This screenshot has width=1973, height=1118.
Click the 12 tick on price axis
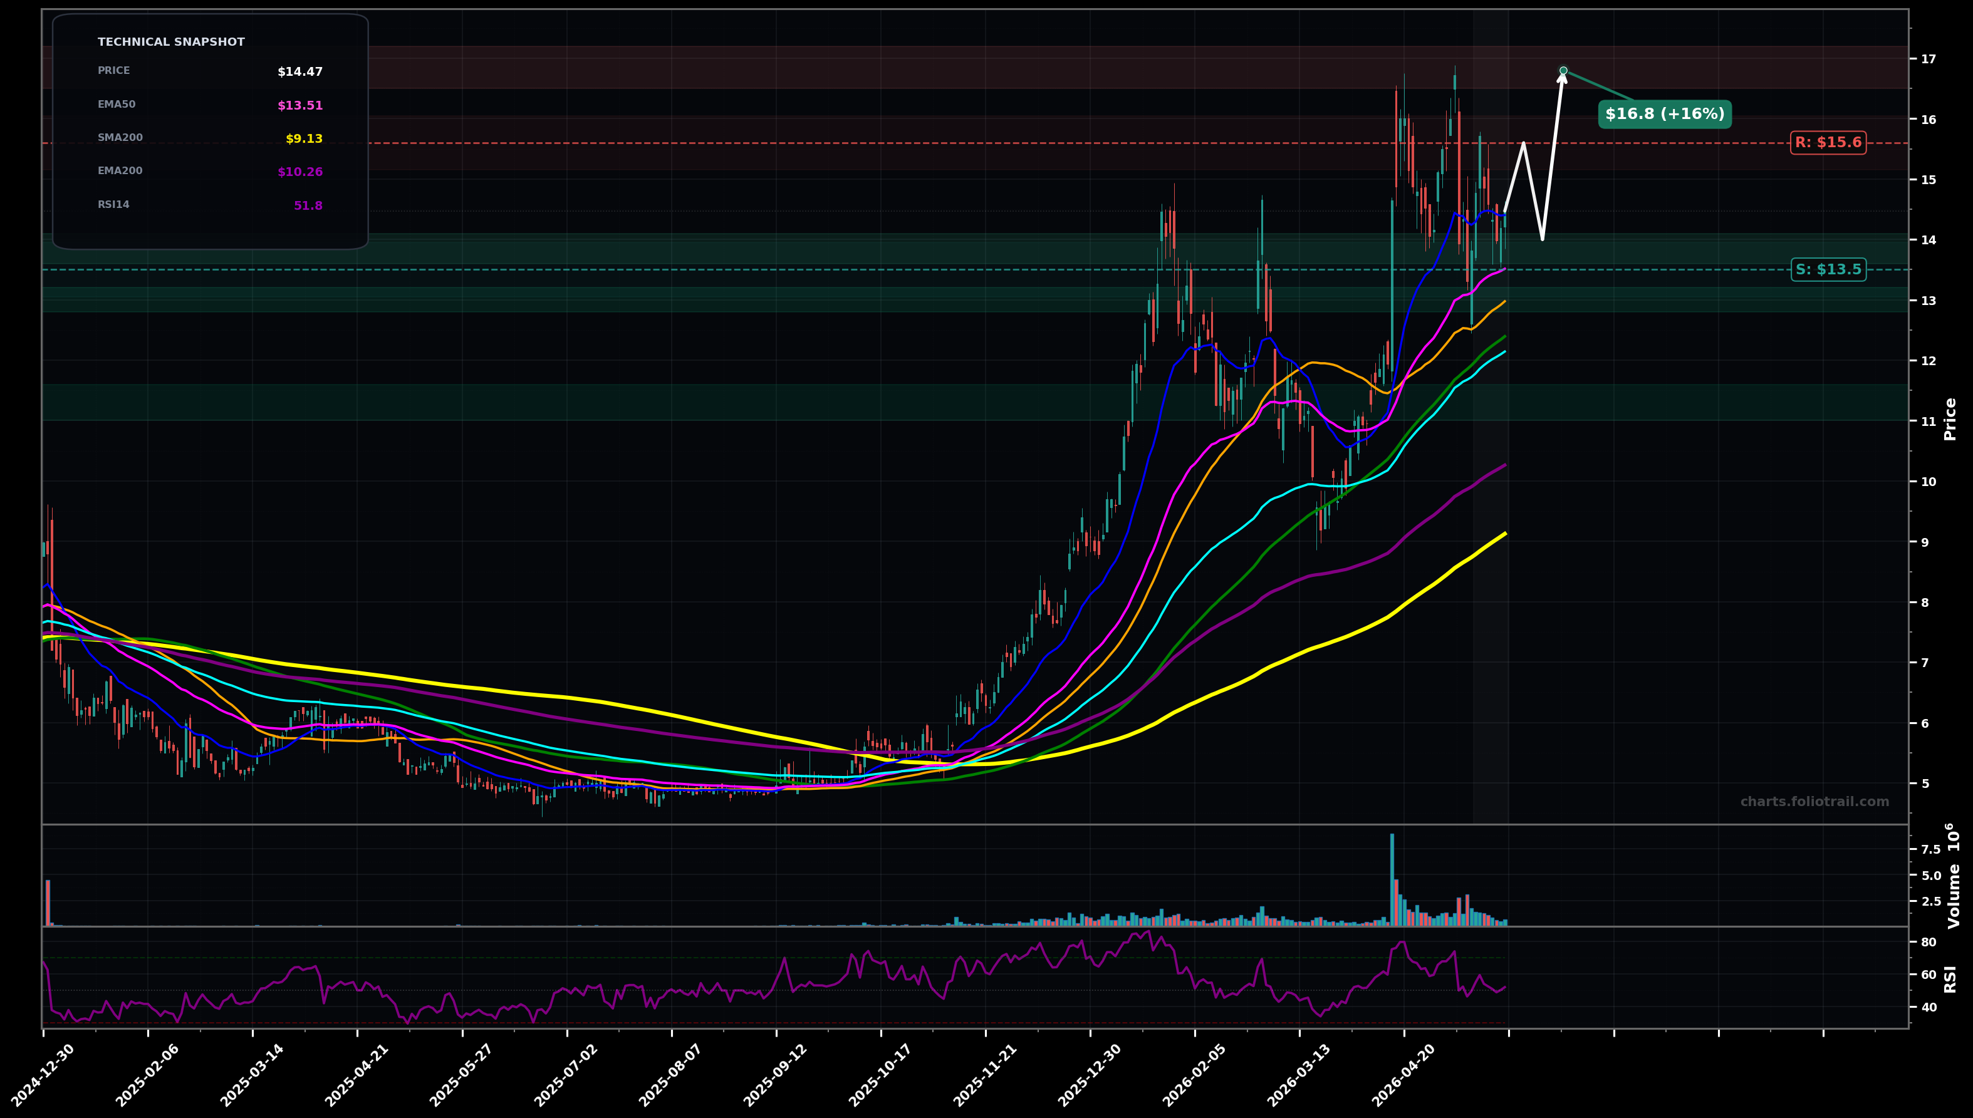pyautogui.click(x=1929, y=361)
